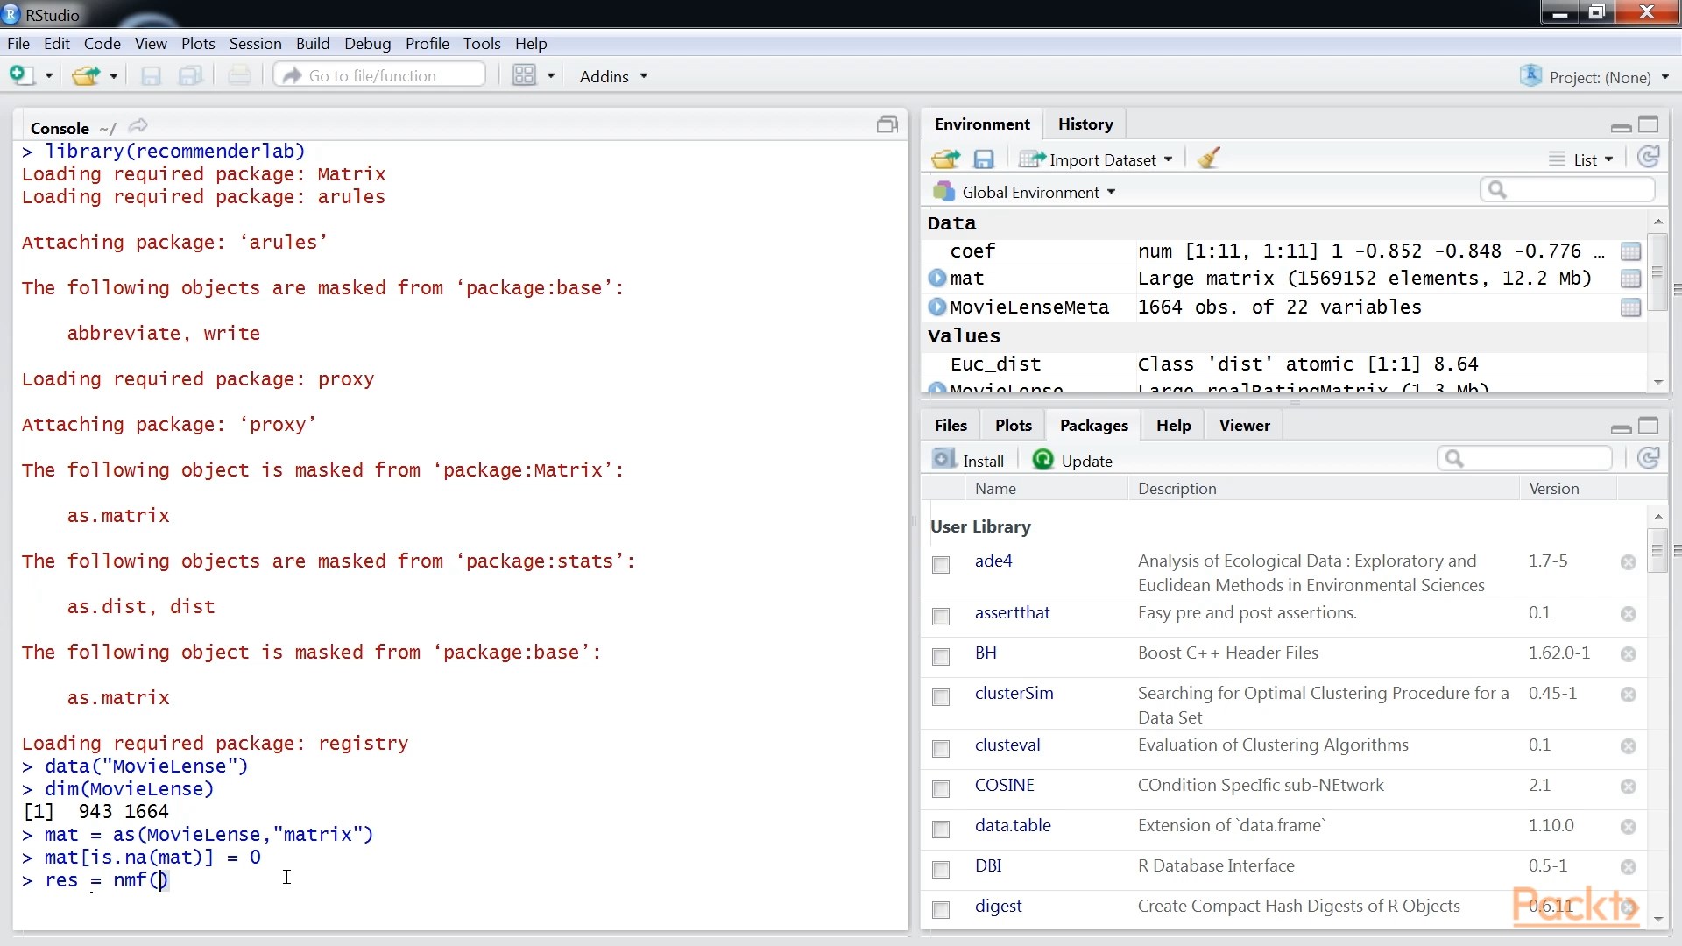The width and height of the screenshot is (1682, 946).
Task: Open the panes layout dropdown arrow
Action: click(551, 76)
